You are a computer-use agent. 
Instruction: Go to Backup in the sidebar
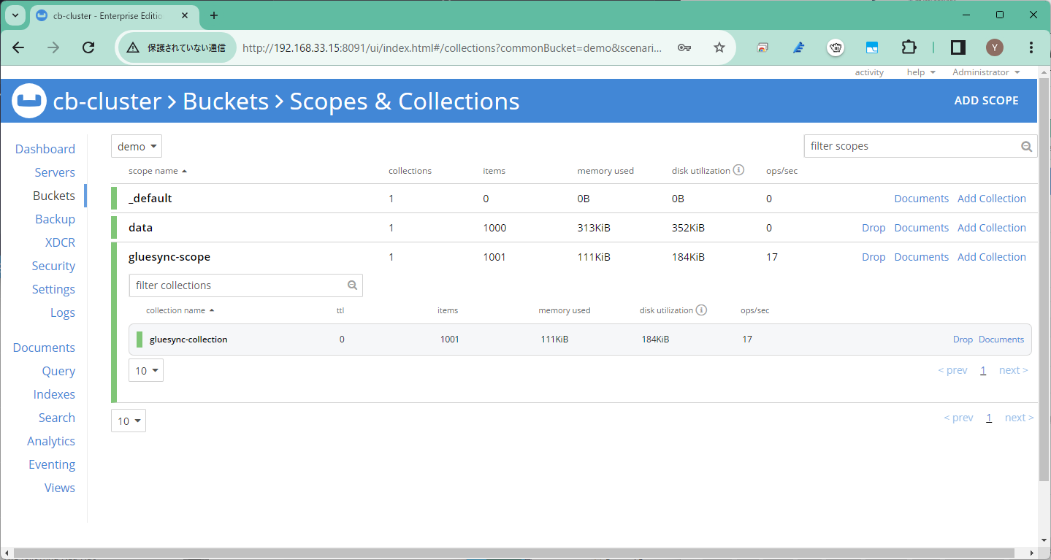point(55,219)
